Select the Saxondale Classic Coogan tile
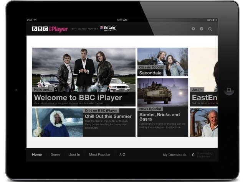The height and width of the screenshot is (182, 248). (162, 62)
